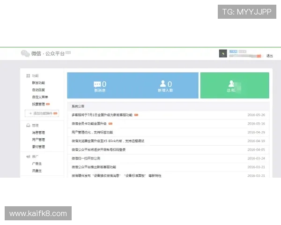Click the 系统公告 header
Image resolution: width=281 pixels, height=225 pixels.
click(78, 106)
